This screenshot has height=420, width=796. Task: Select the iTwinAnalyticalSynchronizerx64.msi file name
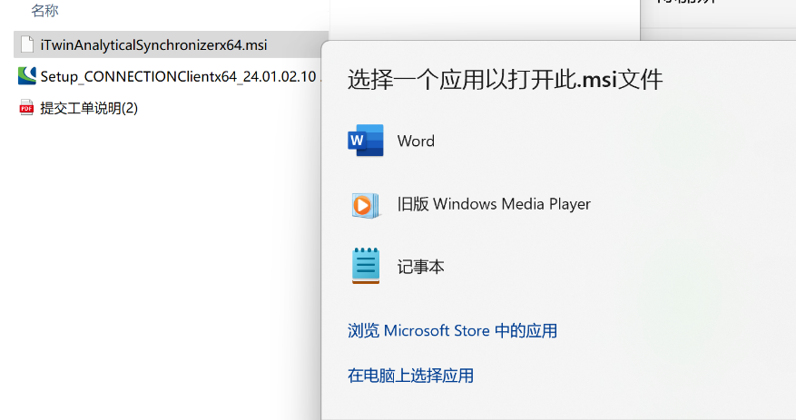[153, 45]
